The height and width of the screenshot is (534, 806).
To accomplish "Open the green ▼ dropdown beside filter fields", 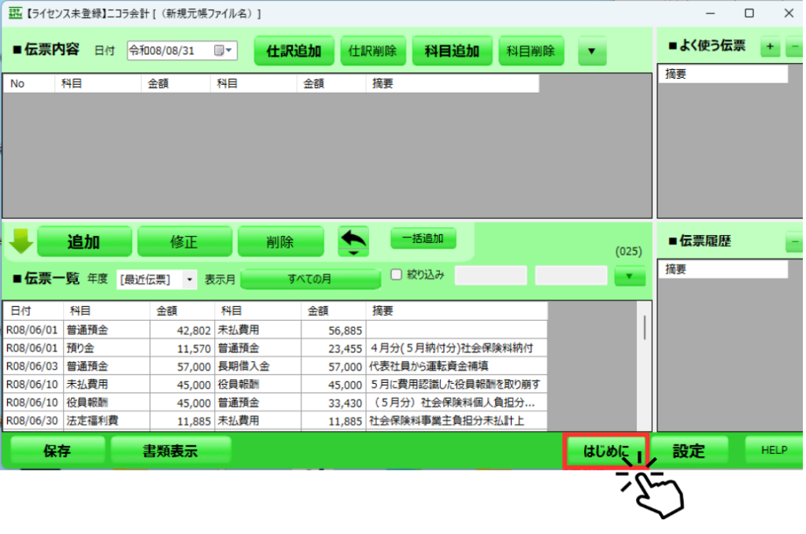I will coord(629,276).
